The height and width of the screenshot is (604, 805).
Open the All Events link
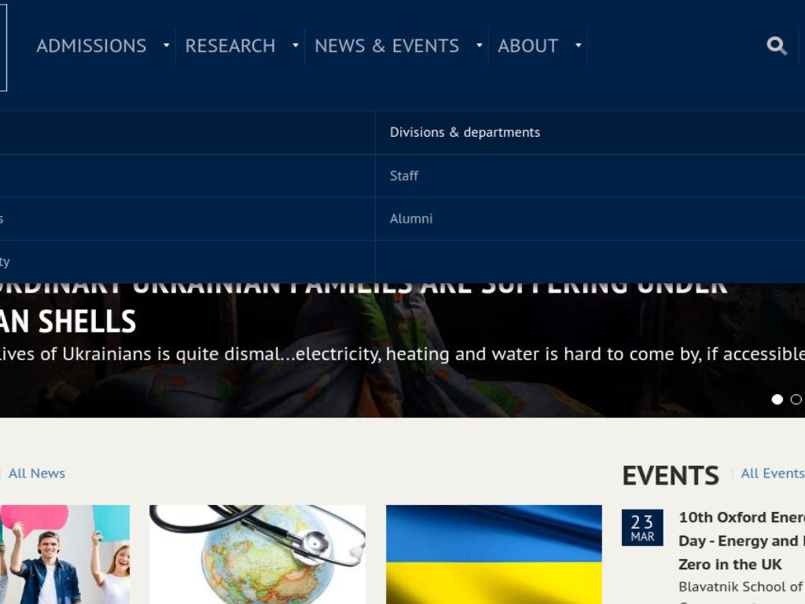tap(773, 473)
